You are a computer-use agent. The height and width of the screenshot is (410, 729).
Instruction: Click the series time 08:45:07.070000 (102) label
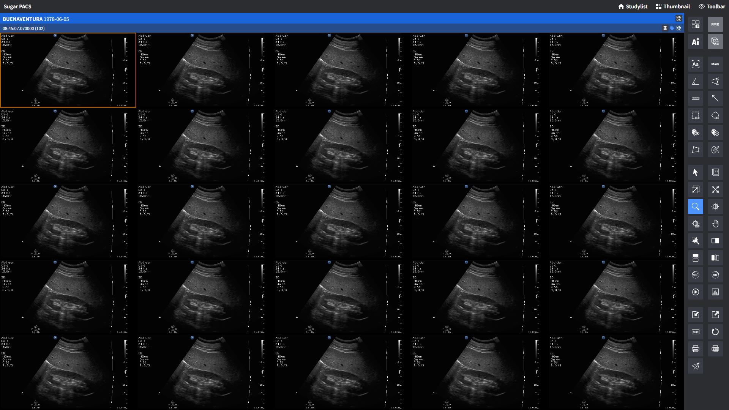coord(24,28)
